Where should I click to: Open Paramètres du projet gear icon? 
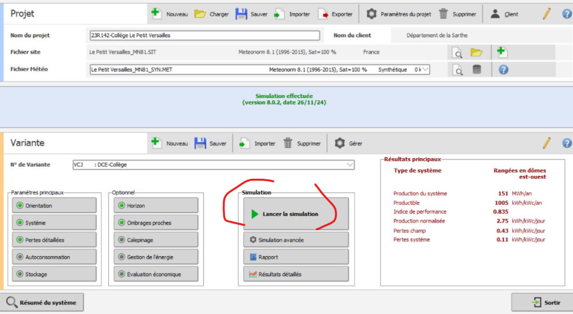(x=372, y=14)
